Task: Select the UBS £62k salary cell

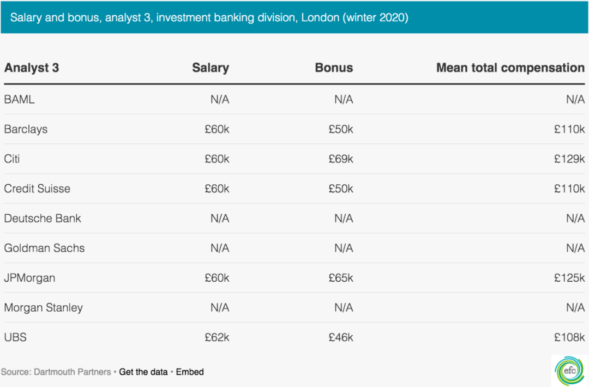Action: point(217,337)
